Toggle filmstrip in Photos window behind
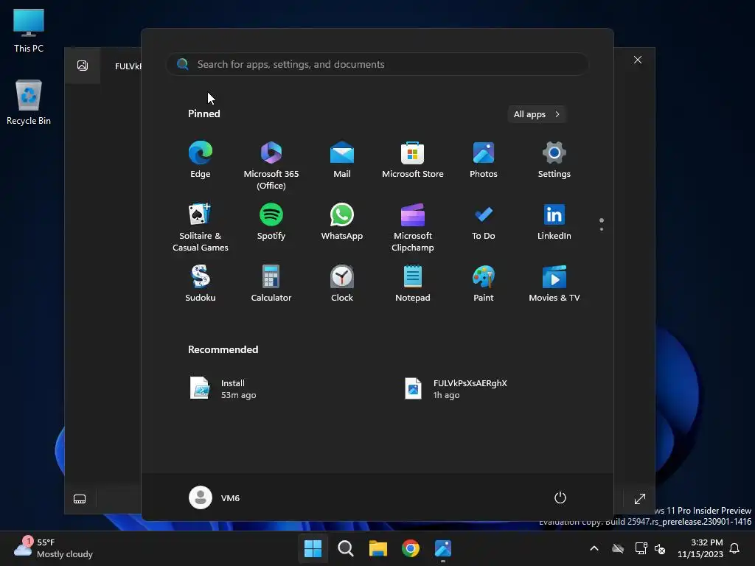This screenshot has width=755, height=566. [x=80, y=499]
